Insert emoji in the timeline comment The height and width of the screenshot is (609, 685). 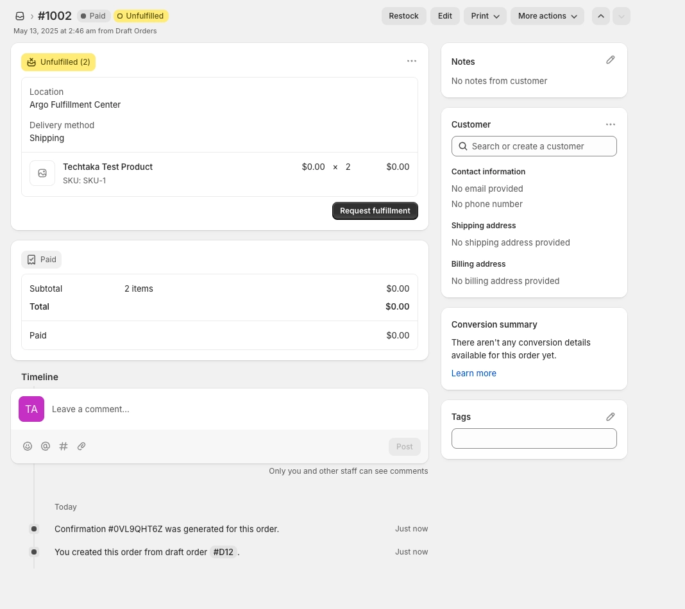pyautogui.click(x=28, y=446)
